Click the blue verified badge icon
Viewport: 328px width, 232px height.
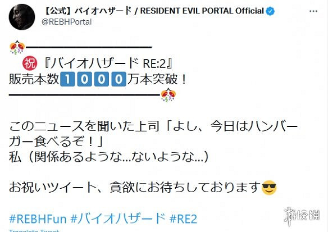270,11
